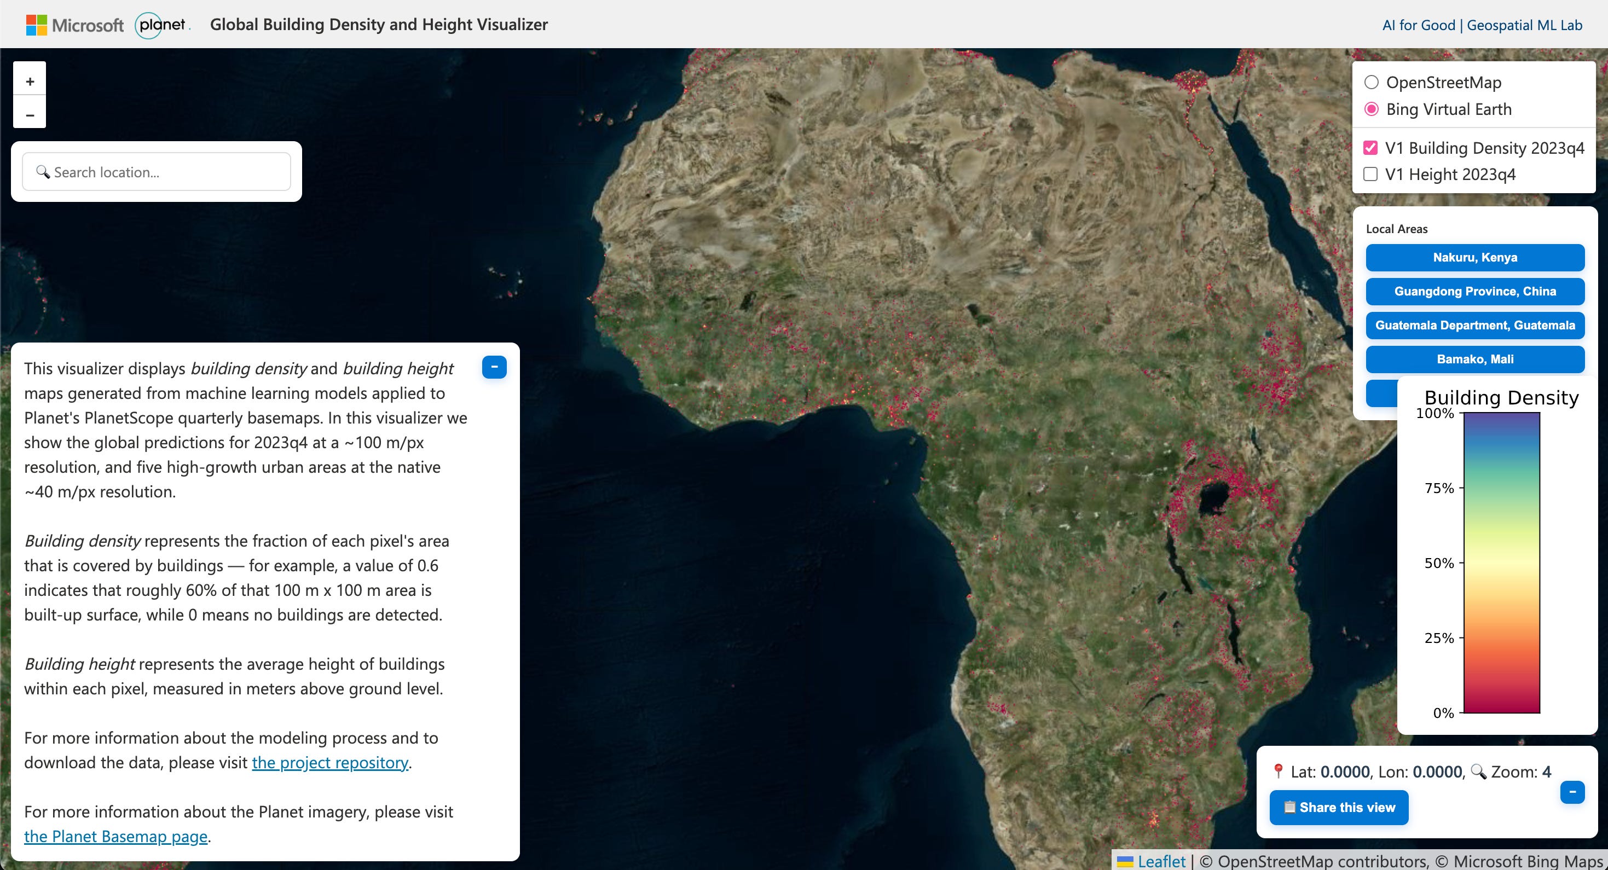This screenshot has width=1608, height=870.
Task: Open AI for Good Geospatial ML Lab link
Action: (1482, 25)
